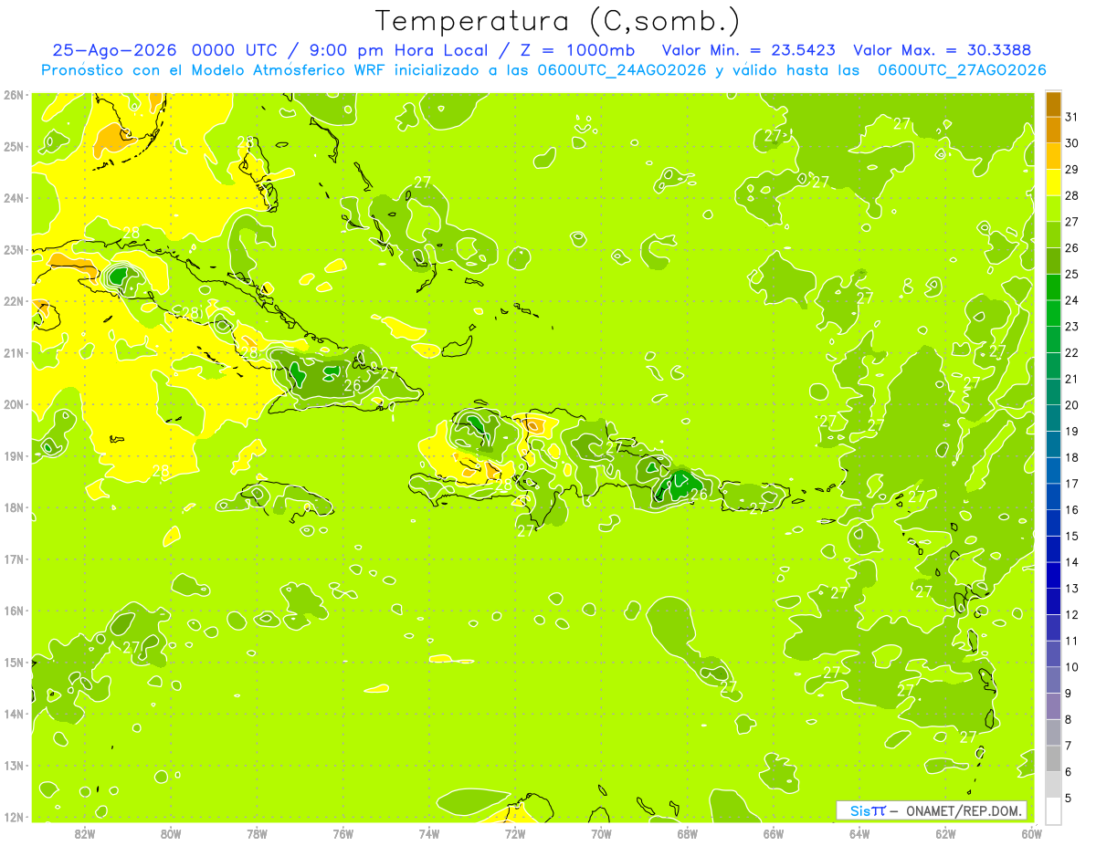This screenshot has height=846, width=1096.
Task: Click the '16N' latitude axis label
Action: tap(14, 611)
